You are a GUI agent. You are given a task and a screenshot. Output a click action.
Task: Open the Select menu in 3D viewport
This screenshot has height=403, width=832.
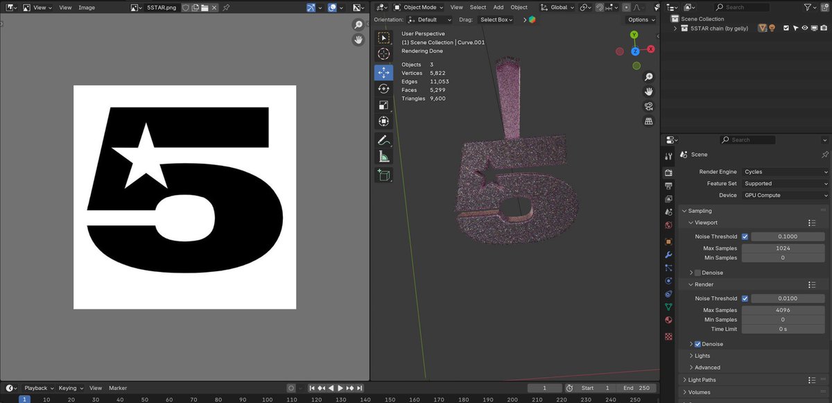478,8
